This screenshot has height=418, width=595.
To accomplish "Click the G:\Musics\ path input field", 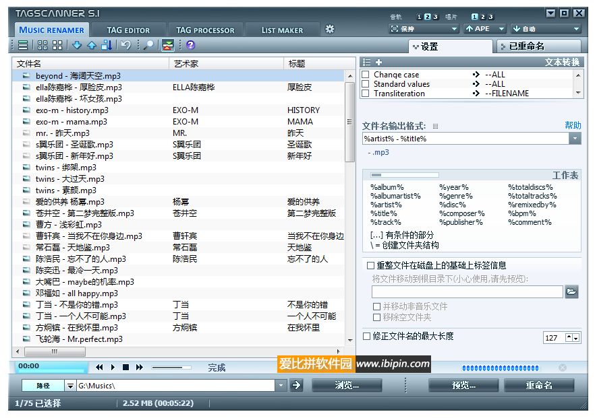I will [176, 386].
